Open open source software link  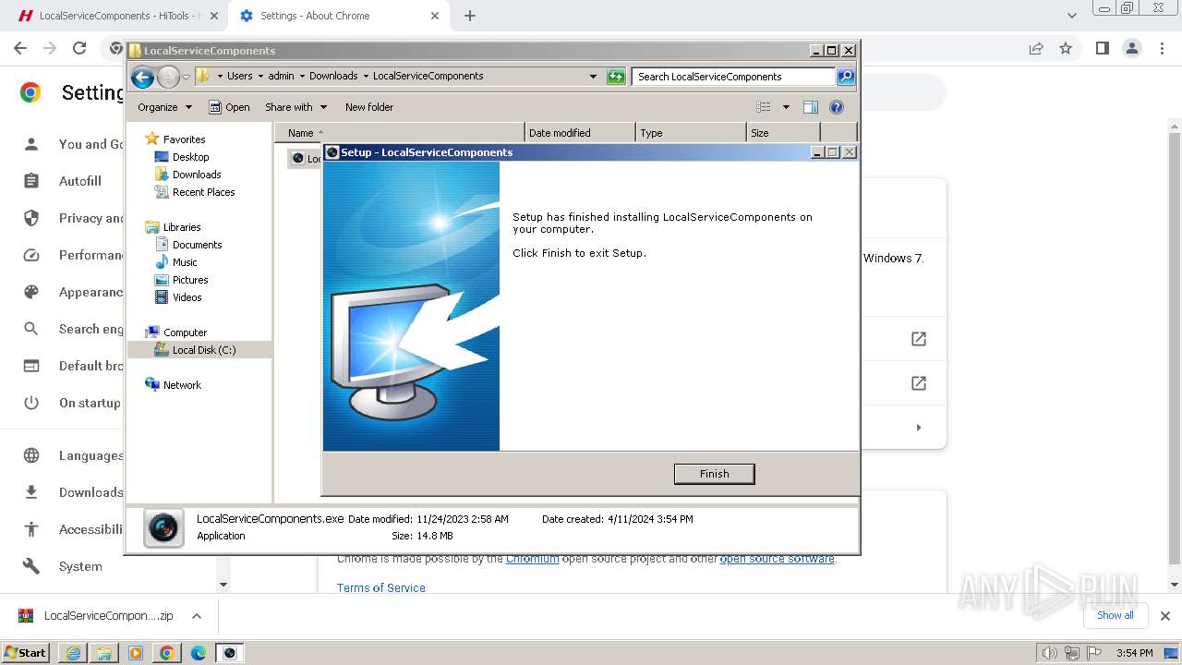(x=777, y=559)
